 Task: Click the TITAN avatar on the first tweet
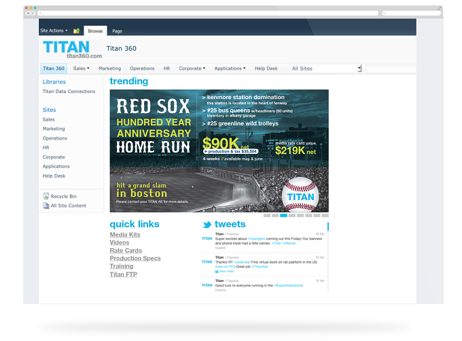tap(207, 239)
